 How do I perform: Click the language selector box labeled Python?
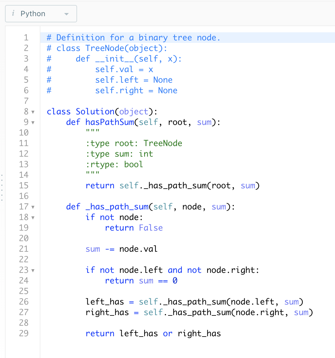[x=40, y=13]
